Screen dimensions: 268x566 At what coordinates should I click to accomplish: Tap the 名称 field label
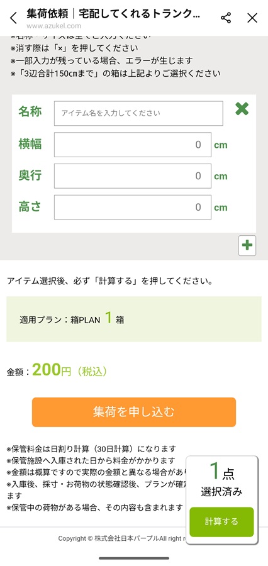(30, 112)
